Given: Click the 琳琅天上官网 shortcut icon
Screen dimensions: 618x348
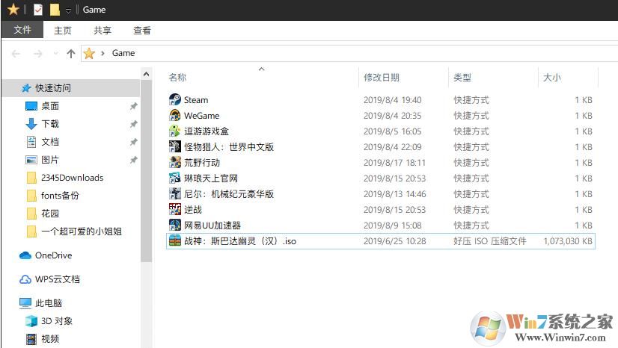Looking at the screenshot, I should click(174, 178).
